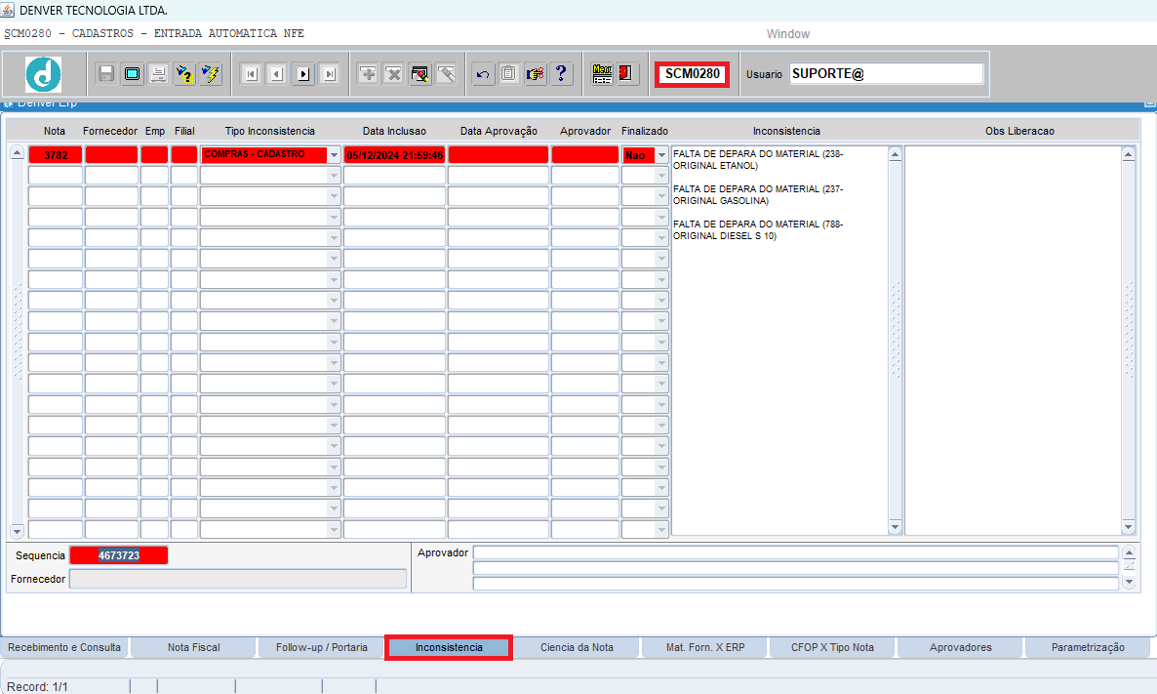
Task: Click the window-with-pencil toolbar icon
Action: tap(419, 74)
